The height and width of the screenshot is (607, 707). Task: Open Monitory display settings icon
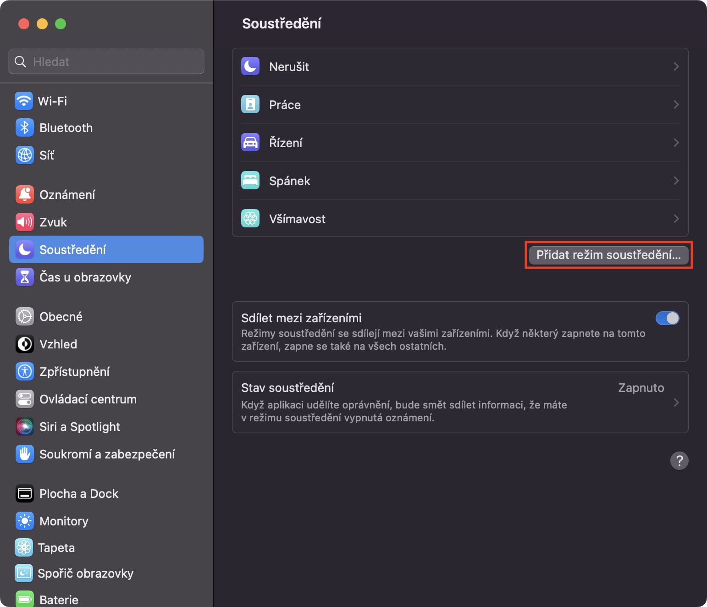coord(24,521)
